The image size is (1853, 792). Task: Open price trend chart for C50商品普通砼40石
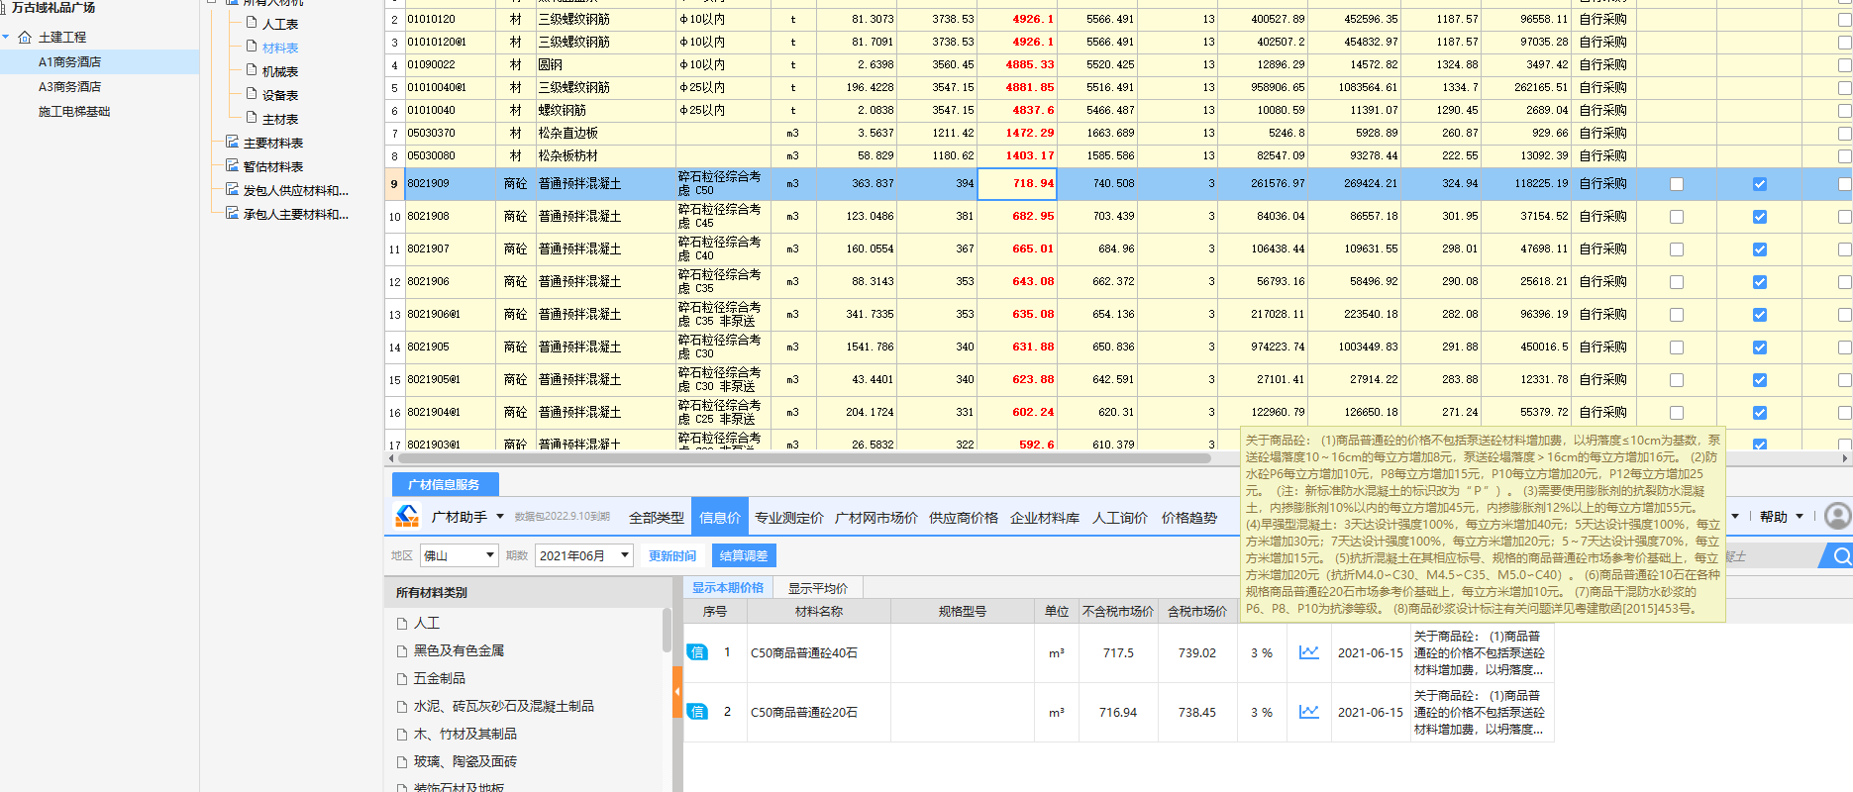click(x=1309, y=652)
